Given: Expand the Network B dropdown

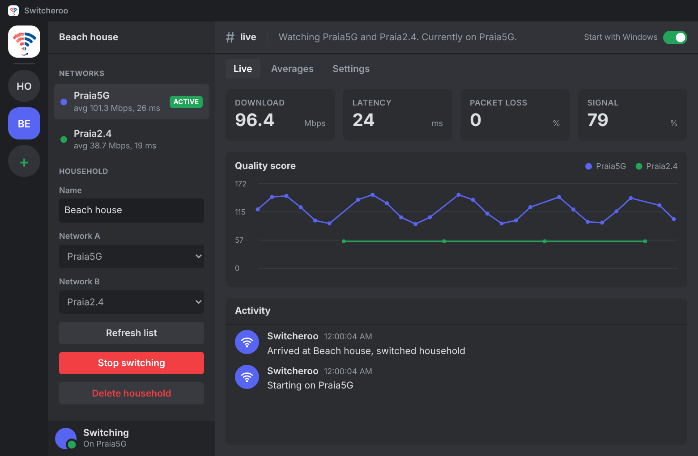Looking at the screenshot, I should tap(132, 302).
